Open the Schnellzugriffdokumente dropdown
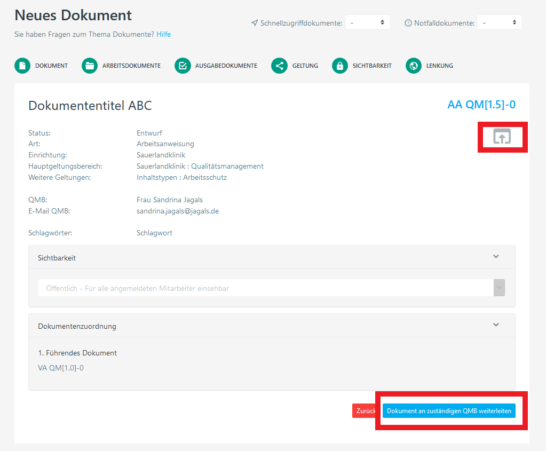 (x=367, y=22)
